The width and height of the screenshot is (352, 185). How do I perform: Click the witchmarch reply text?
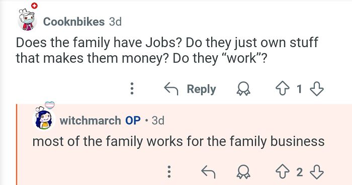179,141
